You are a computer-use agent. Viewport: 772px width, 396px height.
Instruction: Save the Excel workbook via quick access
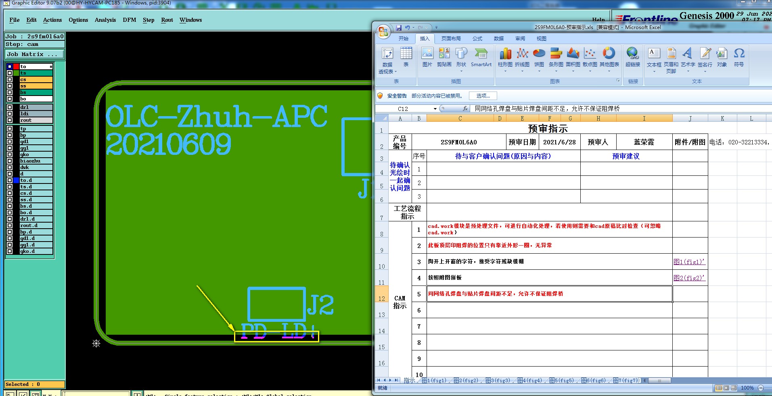(399, 27)
